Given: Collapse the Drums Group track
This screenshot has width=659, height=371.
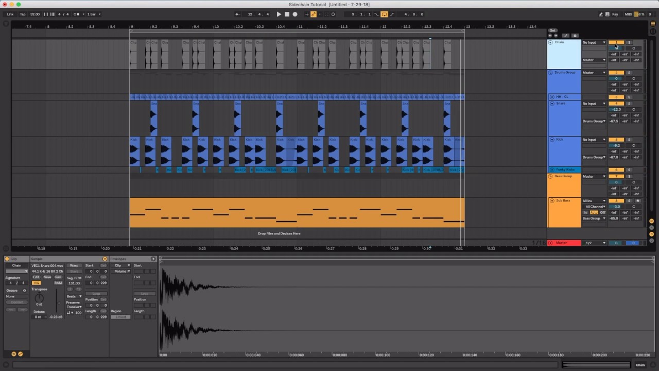Looking at the screenshot, I should coord(550,73).
